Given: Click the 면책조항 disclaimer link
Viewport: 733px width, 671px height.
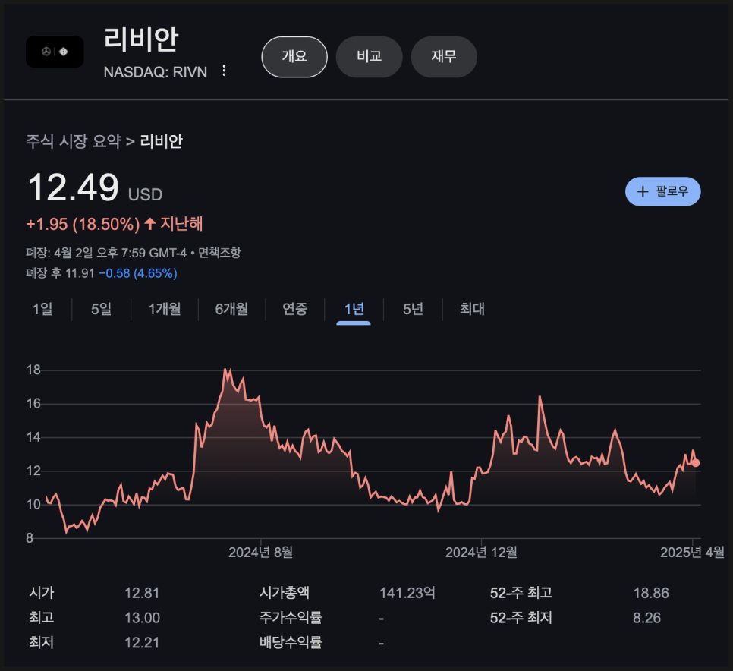Looking at the screenshot, I should 219,253.
